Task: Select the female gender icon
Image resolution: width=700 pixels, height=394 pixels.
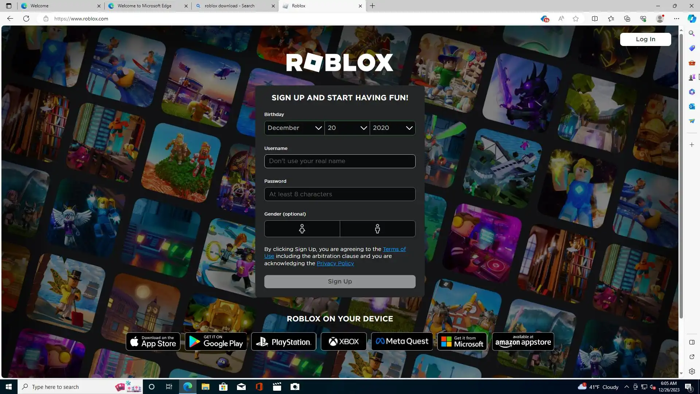Action: [302, 229]
